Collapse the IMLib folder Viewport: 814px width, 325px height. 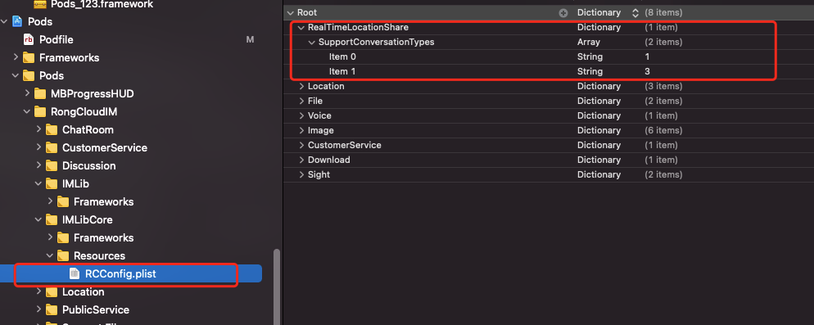pos(39,184)
